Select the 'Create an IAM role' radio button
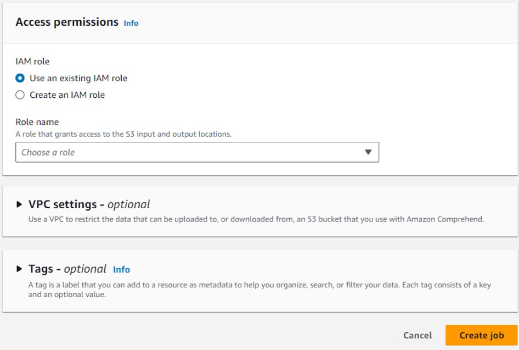 pos(20,95)
